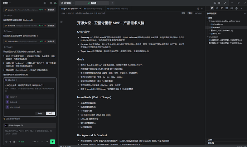247x147 pixels.
Task: Click the Markdown language label
Action: tap(198, 13)
